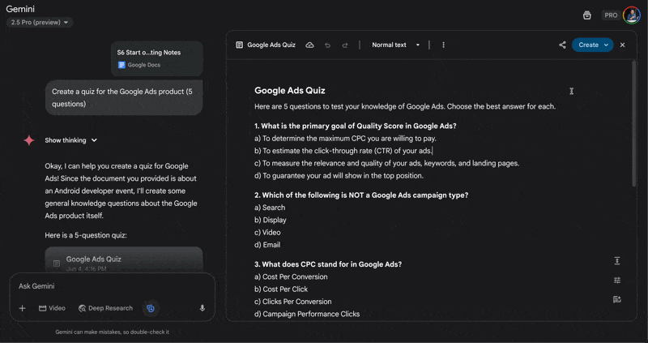The width and height of the screenshot is (648, 343).
Task: Click the Gemini logo text
Action: pos(20,9)
